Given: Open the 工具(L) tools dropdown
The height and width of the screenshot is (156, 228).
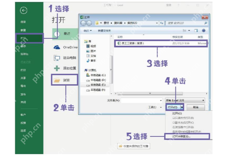Looking at the screenshot, I should coord(155,107).
